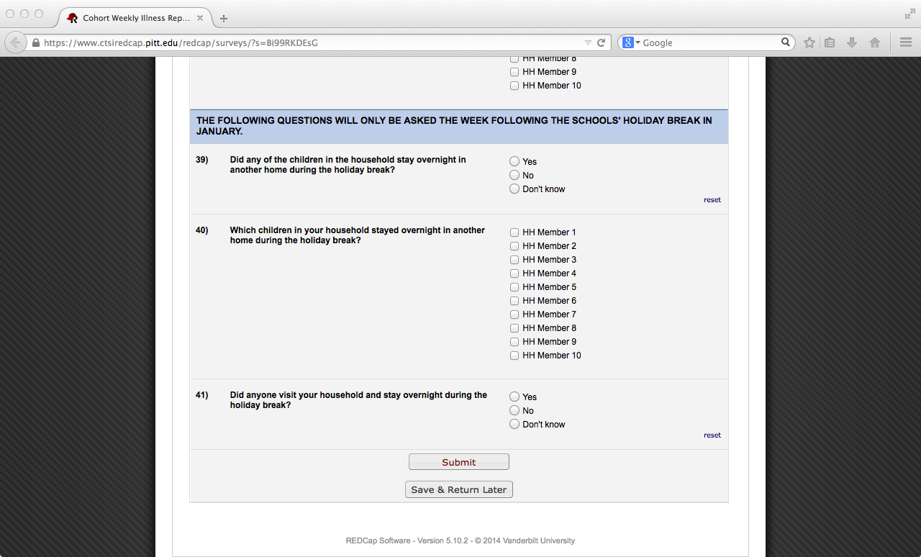Click the search magnifier icon

click(786, 42)
